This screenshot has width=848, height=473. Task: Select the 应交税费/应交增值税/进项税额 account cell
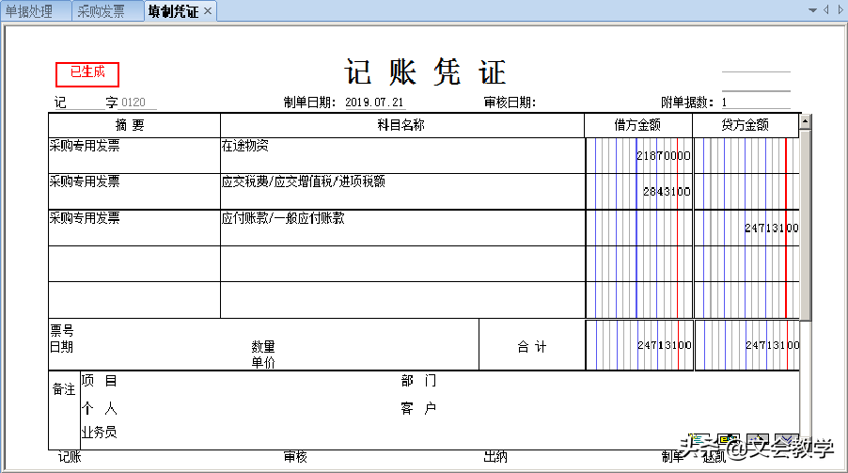(402, 191)
